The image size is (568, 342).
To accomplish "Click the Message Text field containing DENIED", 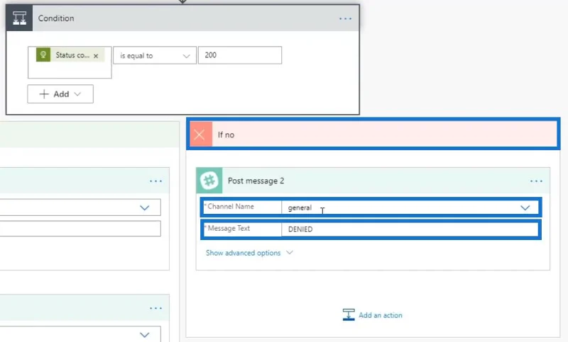I will pos(410,229).
